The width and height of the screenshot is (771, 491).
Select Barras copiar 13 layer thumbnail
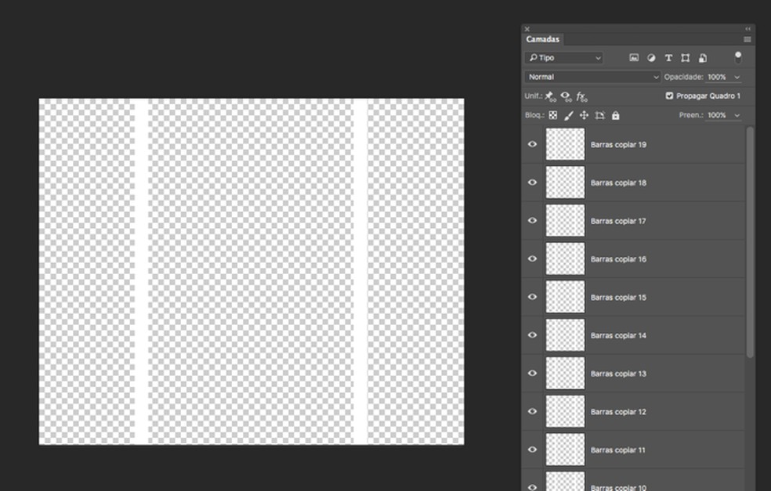click(565, 373)
